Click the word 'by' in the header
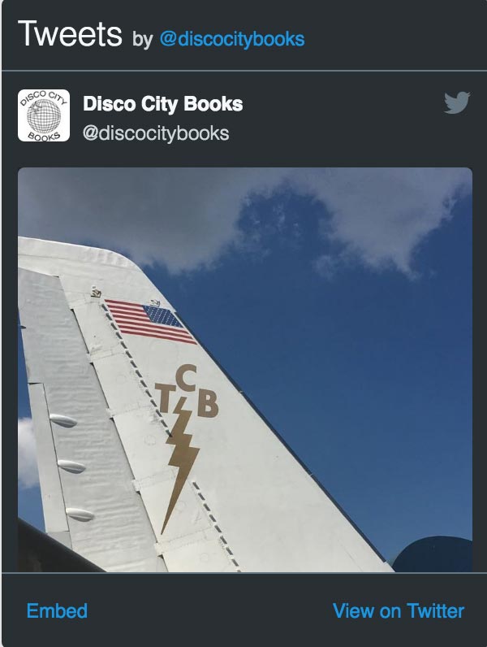This screenshot has width=487, height=647. [x=142, y=40]
